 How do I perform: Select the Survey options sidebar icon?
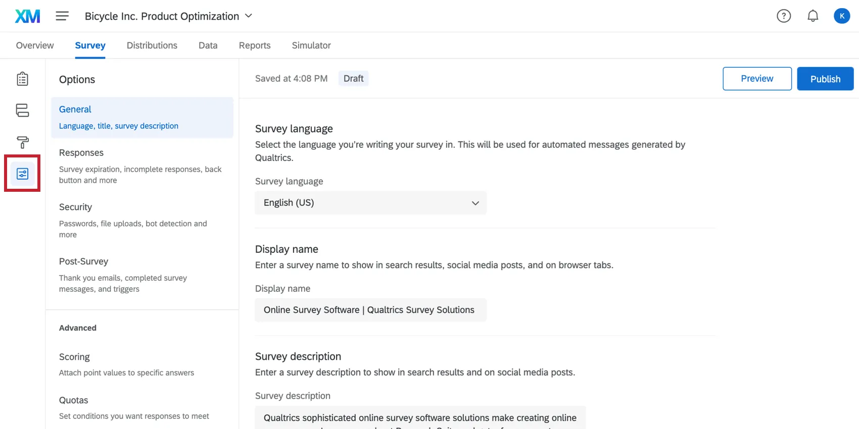[x=22, y=174]
